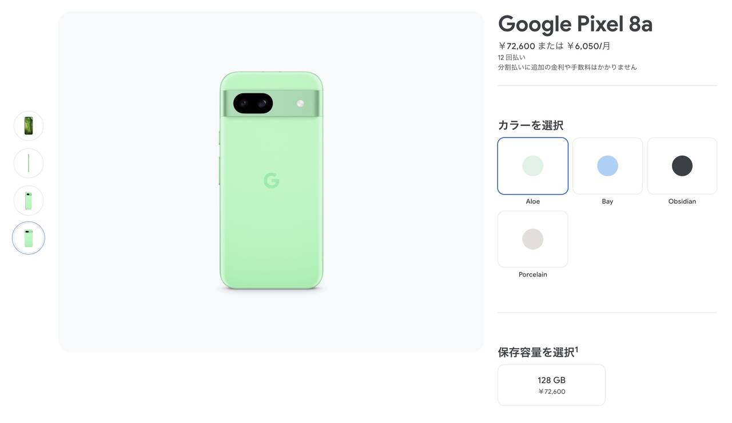Click the G logo on the phone

click(272, 181)
